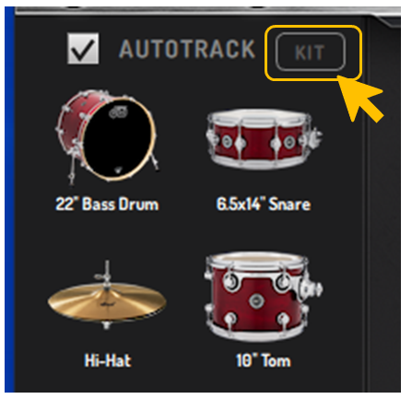This screenshot has height=399, width=412.
Task: Open the KIT button
Action: pos(311,52)
